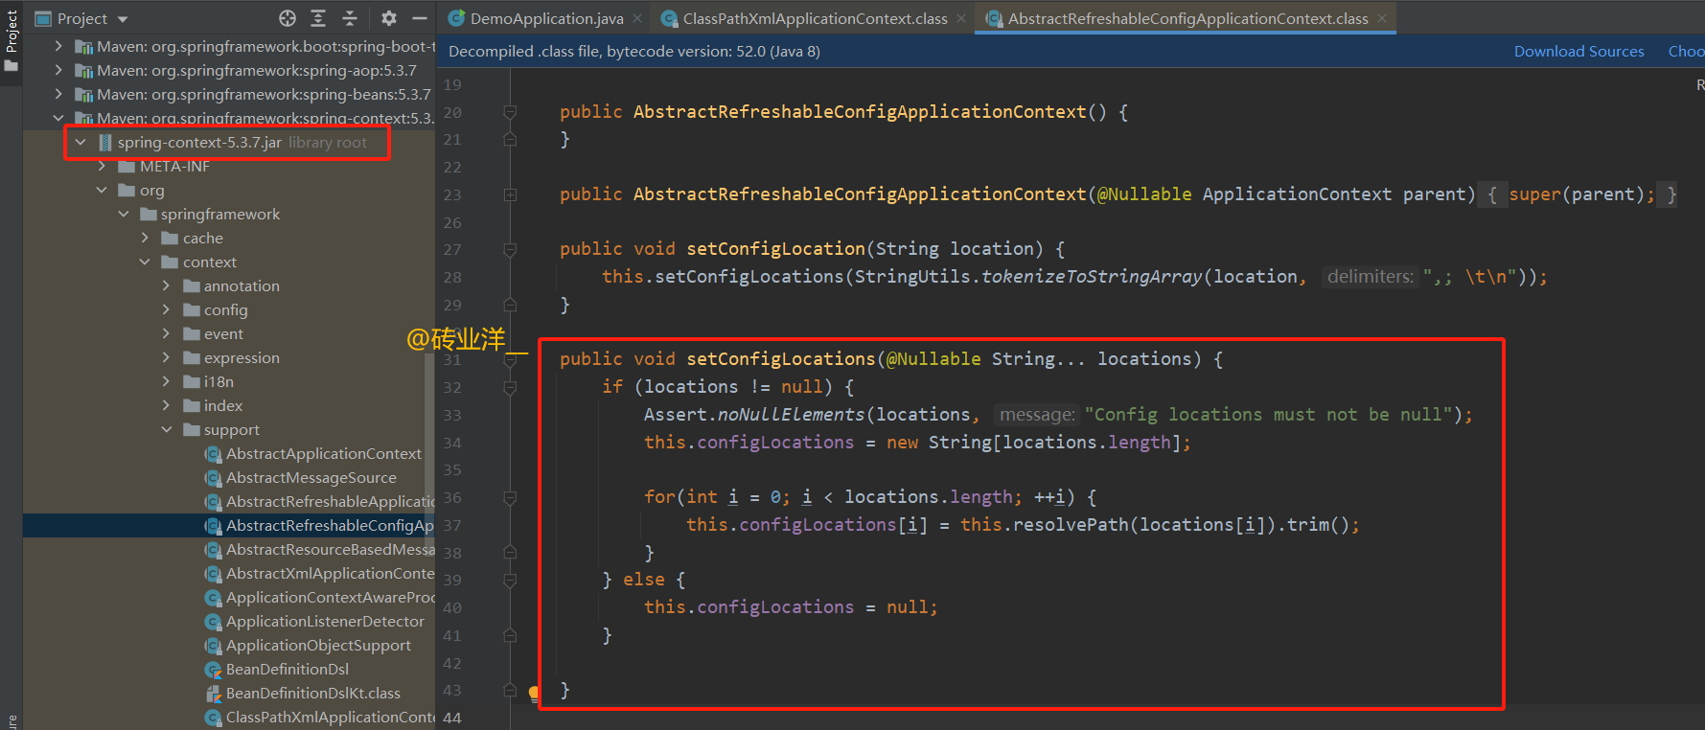The image size is (1705, 730).
Task: Close the AbstractRefreshableConfigApplicationContext.class tab
Action: coord(1382,18)
